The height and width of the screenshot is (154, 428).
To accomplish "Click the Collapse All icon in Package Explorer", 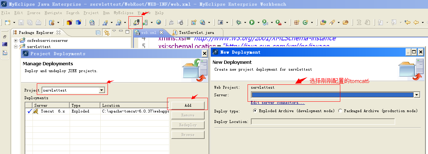I will [98, 33].
